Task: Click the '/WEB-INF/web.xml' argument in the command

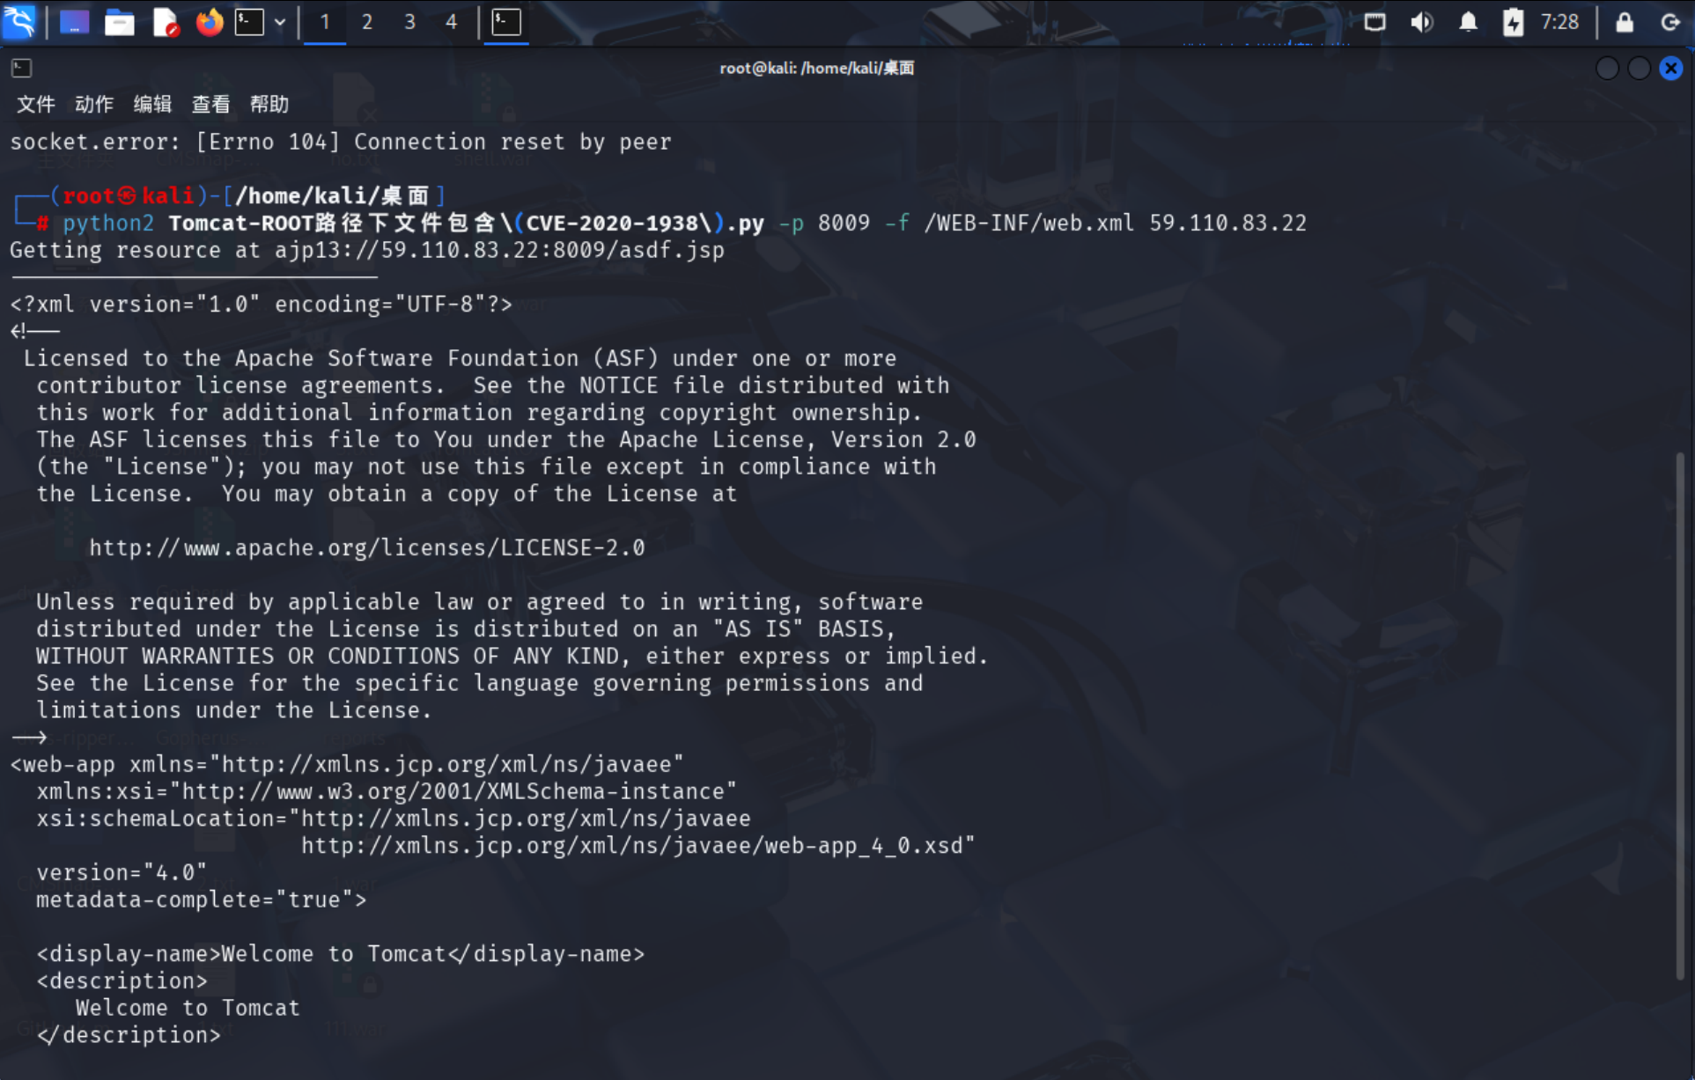Action: (1029, 223)
